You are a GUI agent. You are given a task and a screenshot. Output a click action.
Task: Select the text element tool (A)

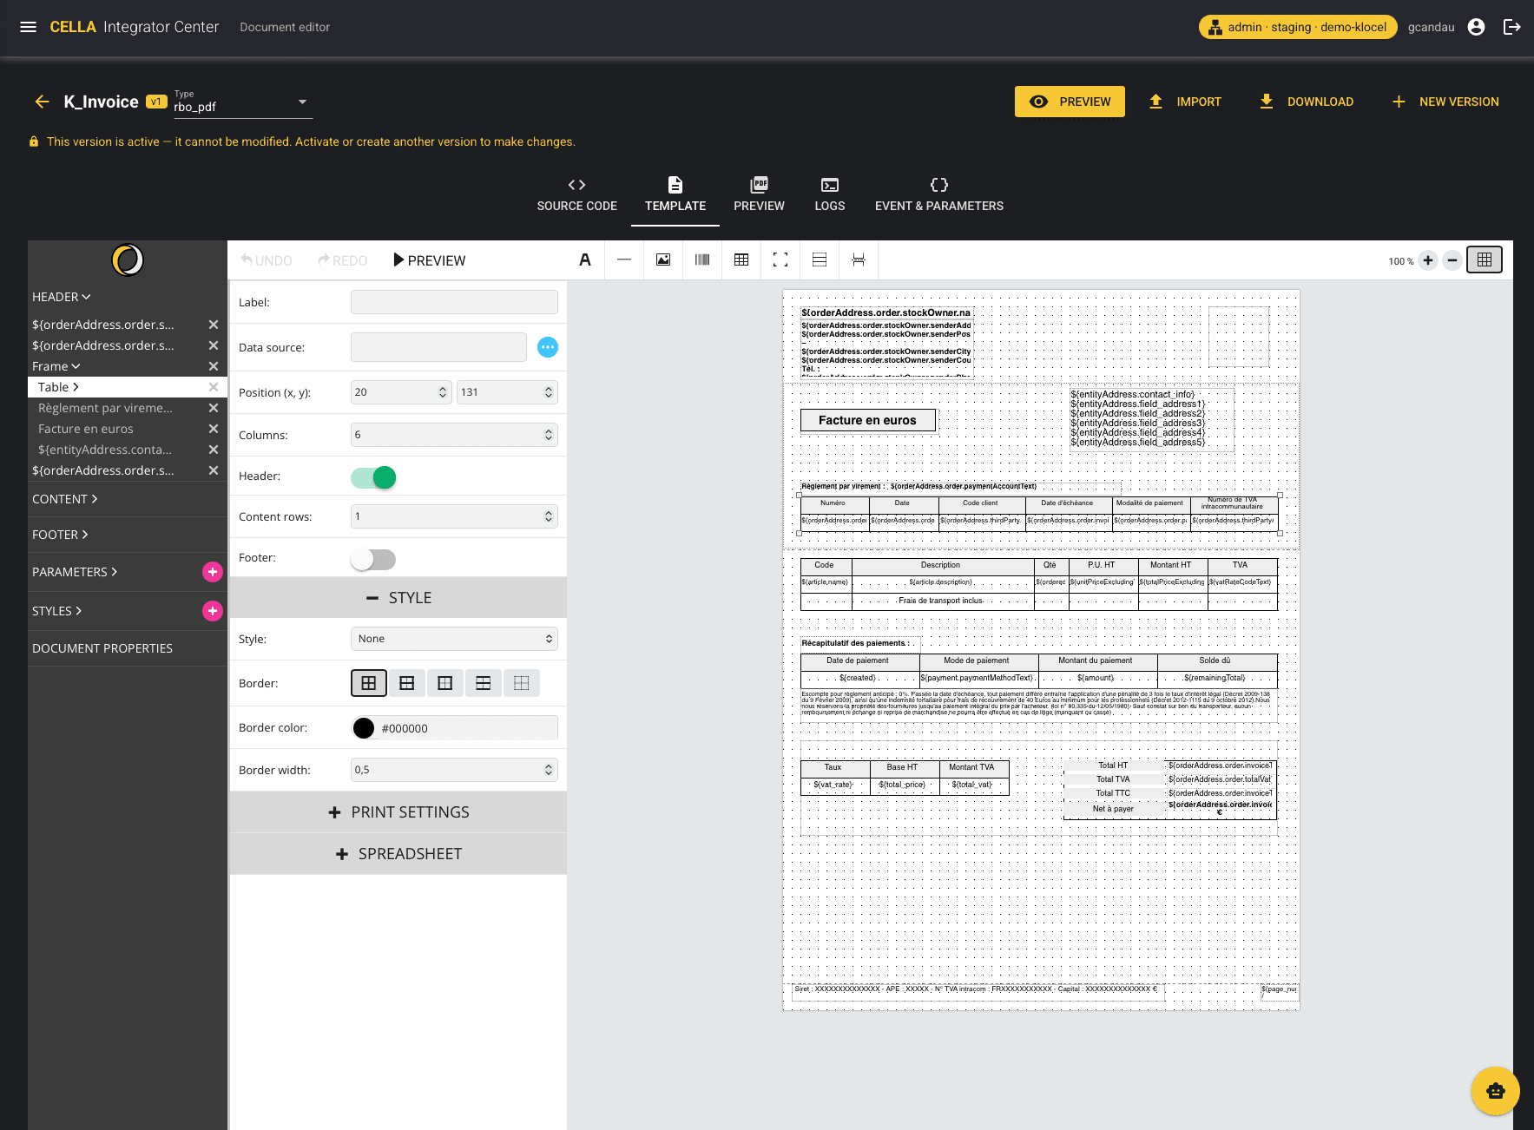click(585, 260)
